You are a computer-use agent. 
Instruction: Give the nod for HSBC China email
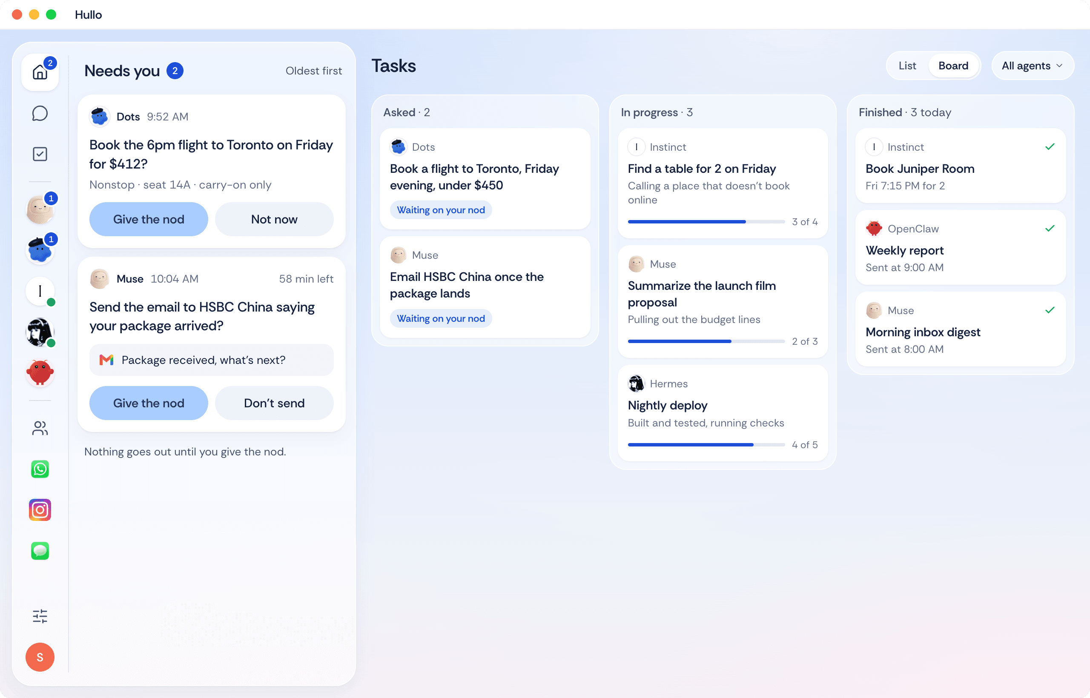click(x=149, y=403)
